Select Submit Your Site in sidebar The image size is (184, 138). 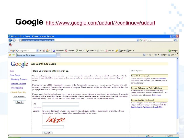19,92
